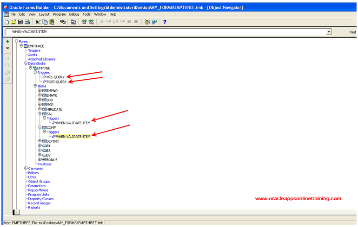358x227 pixels.
Task: Click the debugger Stop icon
Action: coord(136,22)
